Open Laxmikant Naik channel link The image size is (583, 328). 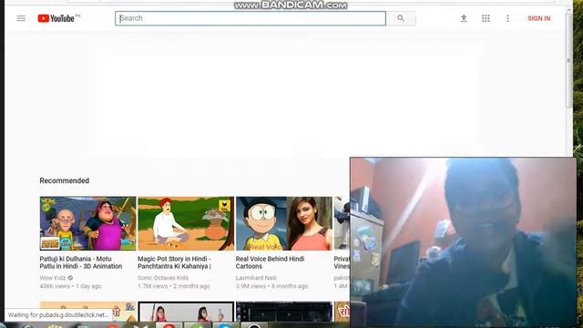pos(256,278)
